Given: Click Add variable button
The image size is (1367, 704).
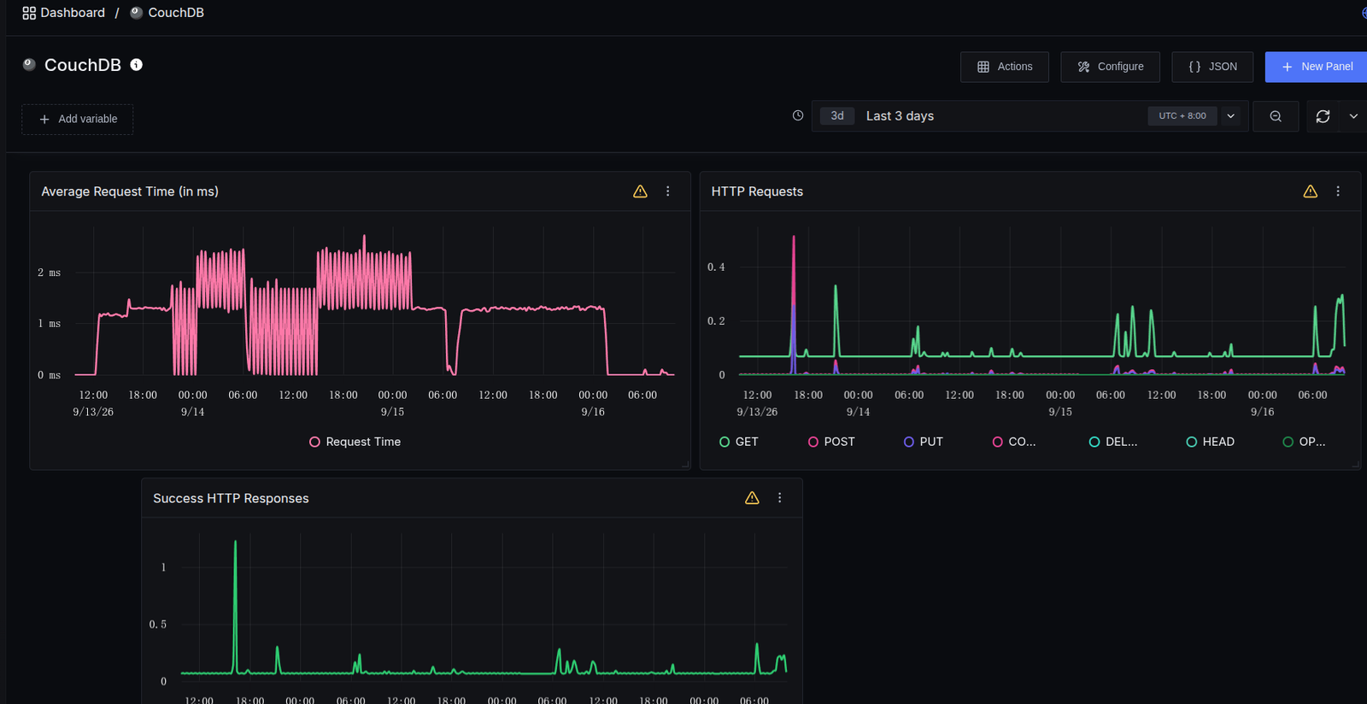Looking at the screenshot, I should (77, 119).
